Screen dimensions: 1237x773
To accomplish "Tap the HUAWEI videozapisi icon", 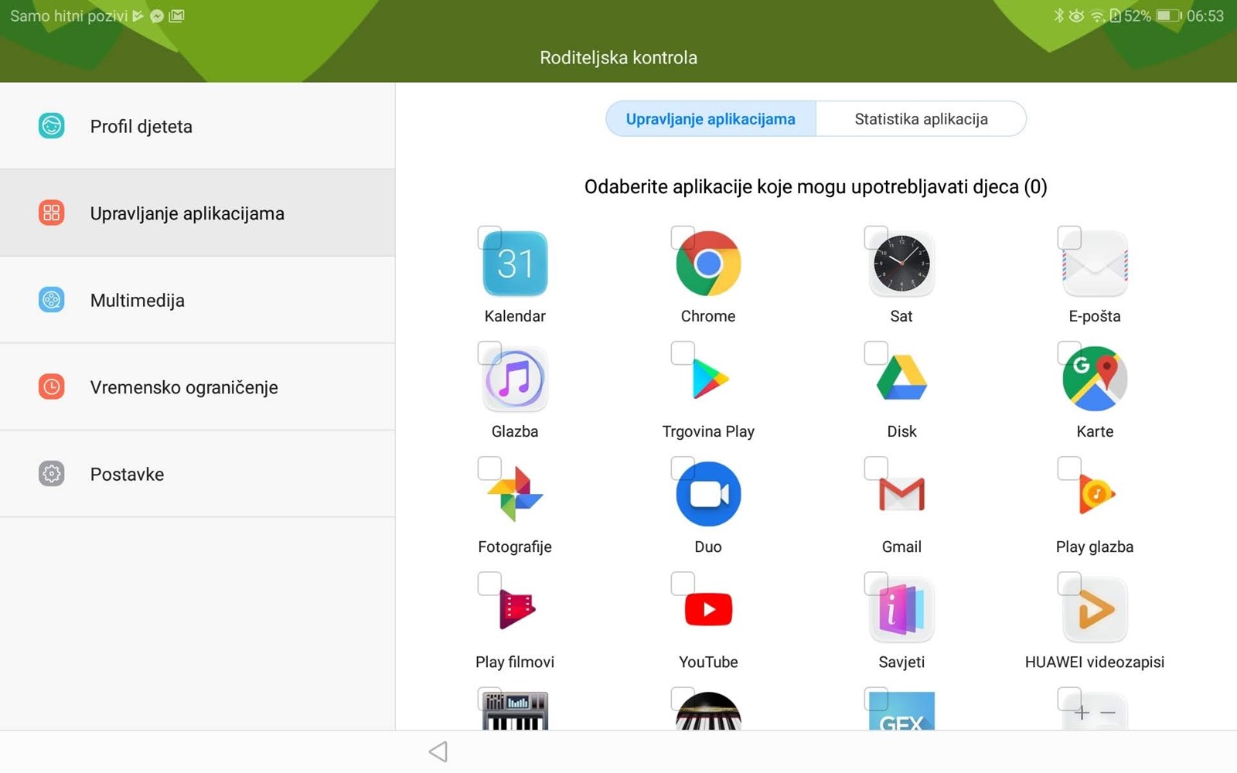I will pyautogui.click(x=1095, y=609).
